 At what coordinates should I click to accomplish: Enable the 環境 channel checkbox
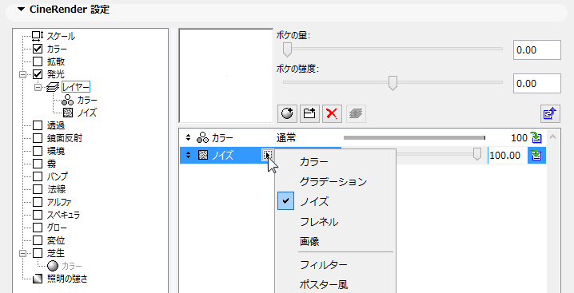[38, 151]
